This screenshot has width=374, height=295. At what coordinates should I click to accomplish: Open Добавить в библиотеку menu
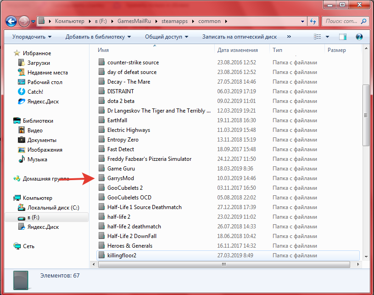click(98, 37)
